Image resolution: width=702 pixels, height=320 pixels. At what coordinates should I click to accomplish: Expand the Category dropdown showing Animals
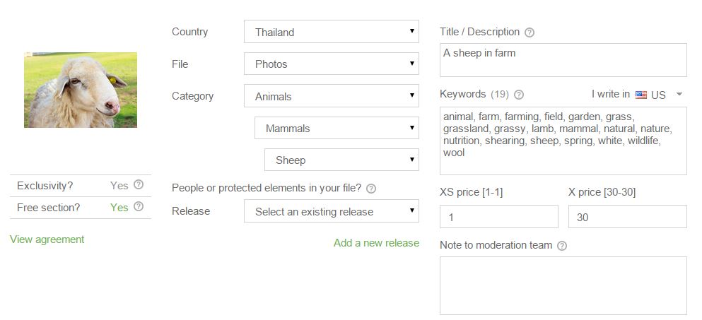tap(331, 97)
